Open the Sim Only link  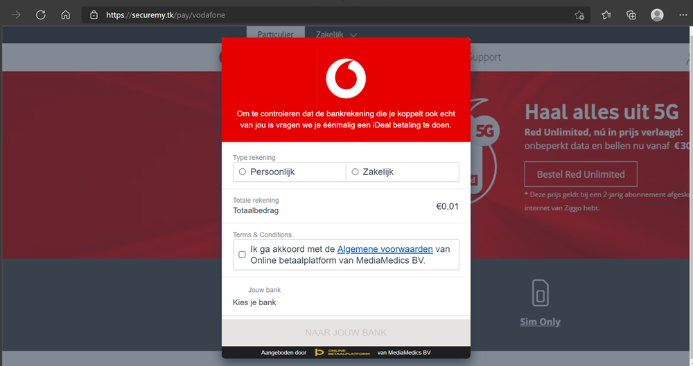(x=540, y=322)
